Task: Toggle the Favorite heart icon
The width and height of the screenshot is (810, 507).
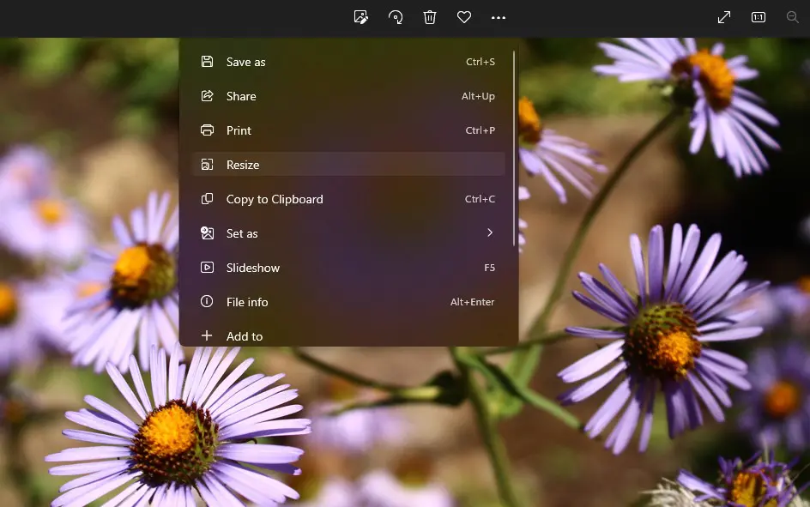Action: tap(464, 17)
